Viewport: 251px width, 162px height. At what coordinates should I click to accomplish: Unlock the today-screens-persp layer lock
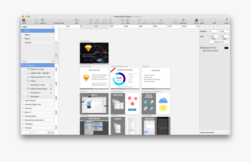51,89
